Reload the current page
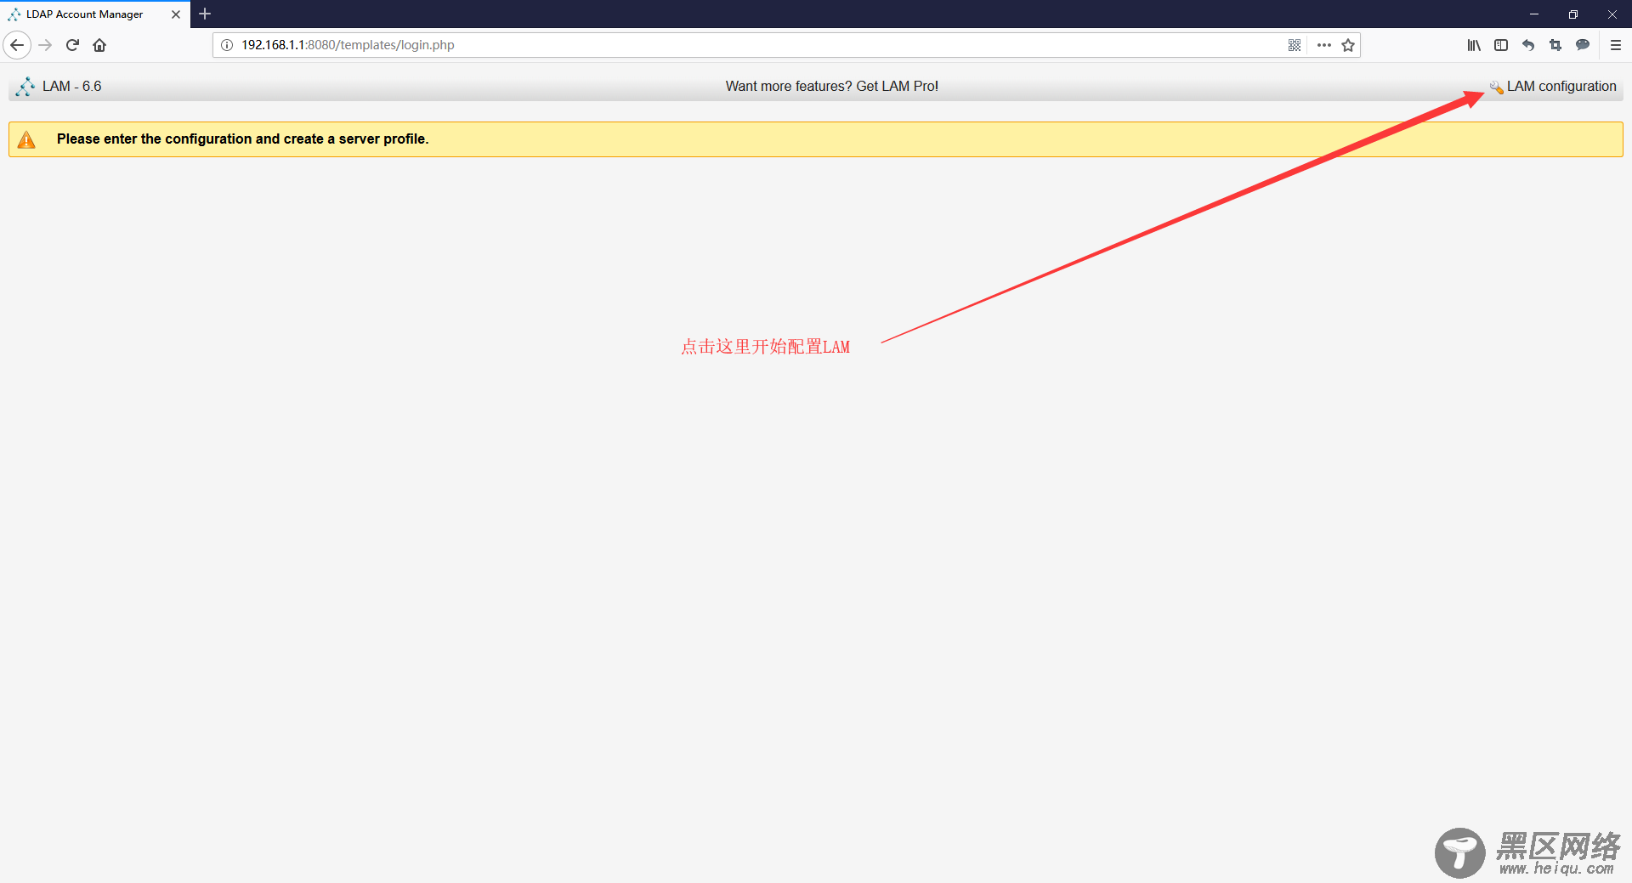 click(x=72, y=45)
